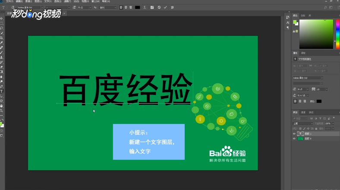This screenshot has width=340, height=190.
Task: Right align text in options bar
Action: tap(131, 7)
